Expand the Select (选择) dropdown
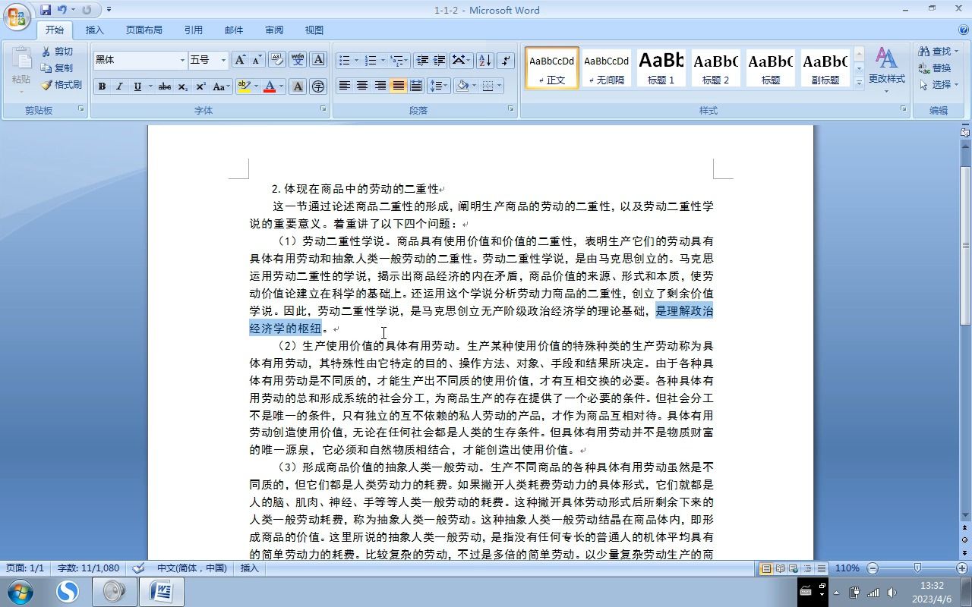 point(939,84)
